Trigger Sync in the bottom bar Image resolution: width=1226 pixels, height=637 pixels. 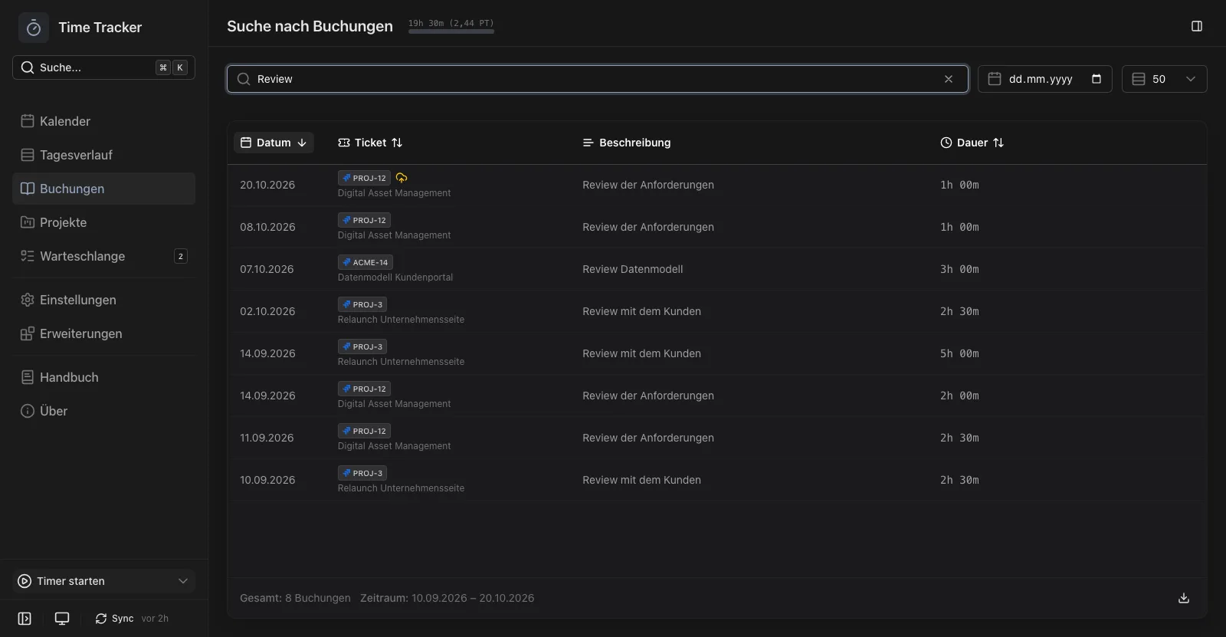click(114, 619)
